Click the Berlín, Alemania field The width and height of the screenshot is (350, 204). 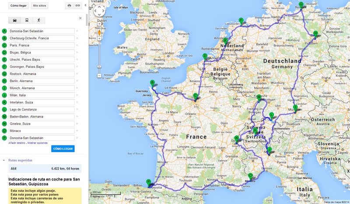[42, 81]
